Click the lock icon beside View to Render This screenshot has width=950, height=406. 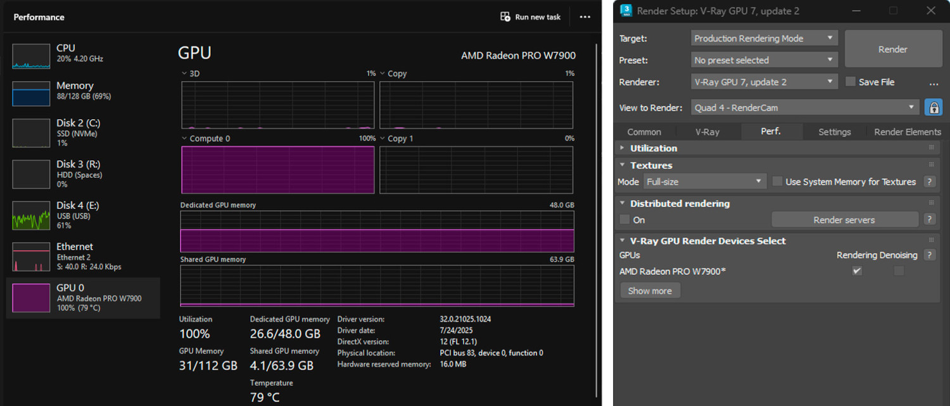pos(933,108)
